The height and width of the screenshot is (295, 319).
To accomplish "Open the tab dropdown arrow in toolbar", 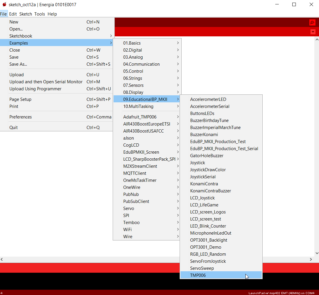I will [313, 32].
